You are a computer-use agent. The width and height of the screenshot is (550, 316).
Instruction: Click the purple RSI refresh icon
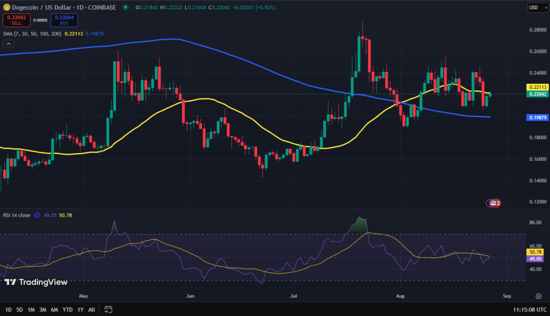[x=37, y=215]
